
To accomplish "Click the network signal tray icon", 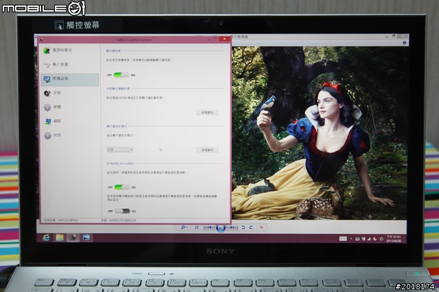I will [x=369, y=239].
